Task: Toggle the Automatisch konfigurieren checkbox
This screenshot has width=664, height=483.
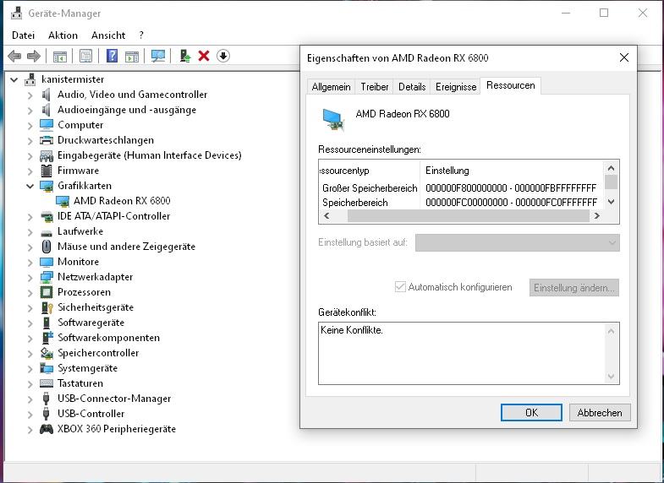Action: click(x=400, y=287)
